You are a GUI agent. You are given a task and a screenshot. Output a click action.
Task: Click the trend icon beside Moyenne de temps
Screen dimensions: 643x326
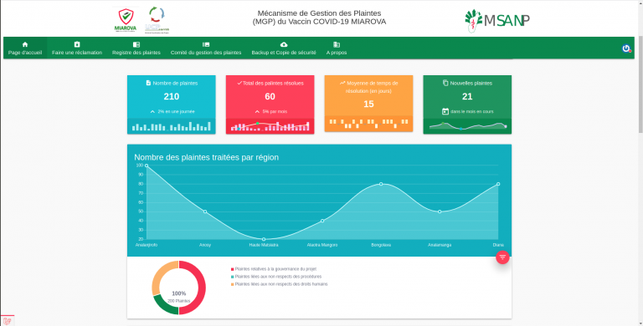tap(342, 83)
